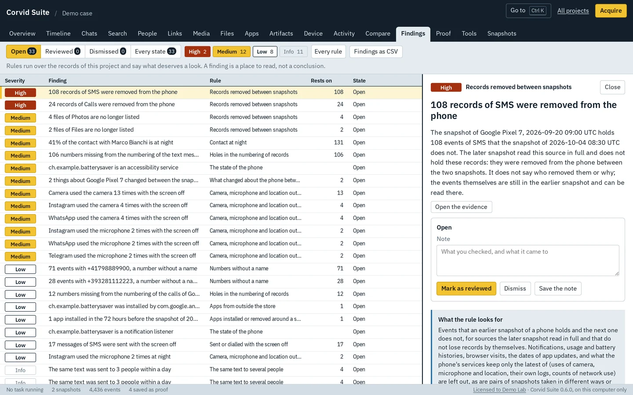This screenshot has width=633, height=395.
Task: Open the Proof tab
Action: [x=443, y=33]
